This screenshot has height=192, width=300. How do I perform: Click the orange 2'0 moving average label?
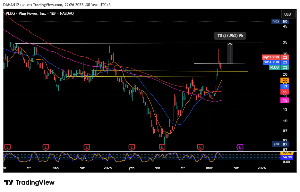tap(285, 80)
